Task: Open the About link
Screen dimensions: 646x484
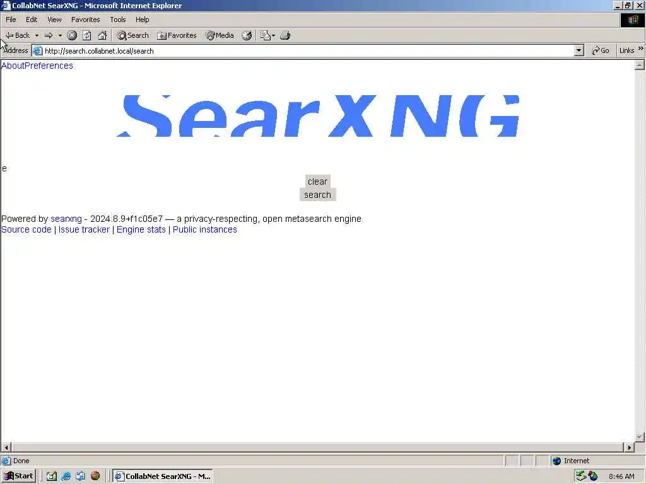Action: point(13,66)
